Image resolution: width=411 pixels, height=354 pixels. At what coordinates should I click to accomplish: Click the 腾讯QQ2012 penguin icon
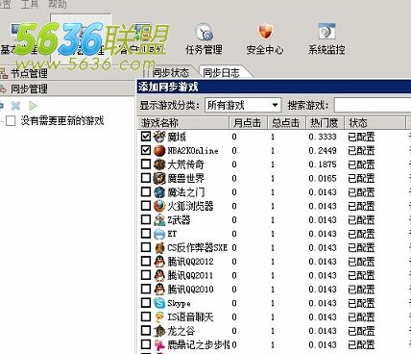159,262
